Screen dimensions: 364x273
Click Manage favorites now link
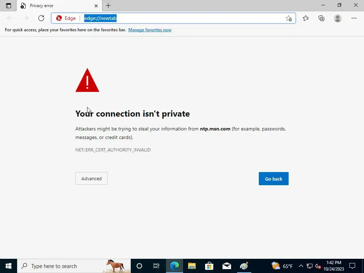coord(150,30)
